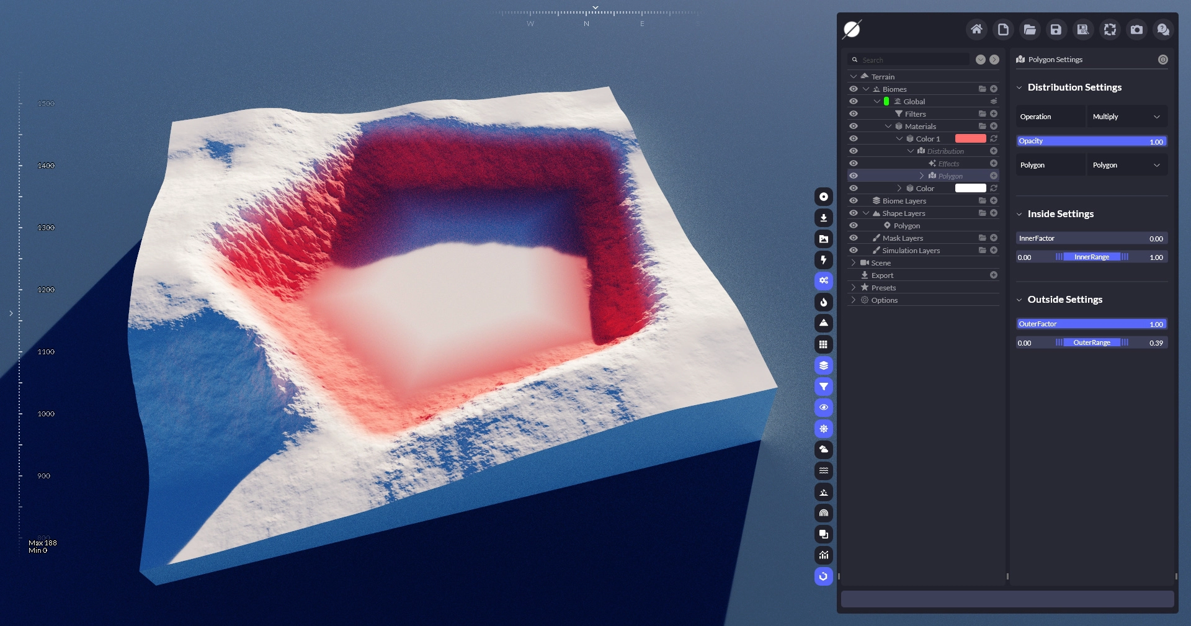Click the red Color 1 swatch
This screenshot has height=626, width=1191.
[970, 139]
